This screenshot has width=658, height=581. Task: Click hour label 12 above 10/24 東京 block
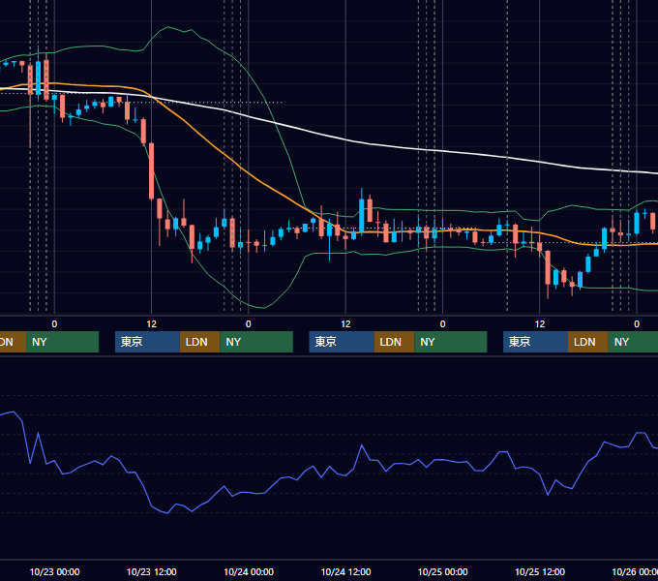click(x=345, y=324)
